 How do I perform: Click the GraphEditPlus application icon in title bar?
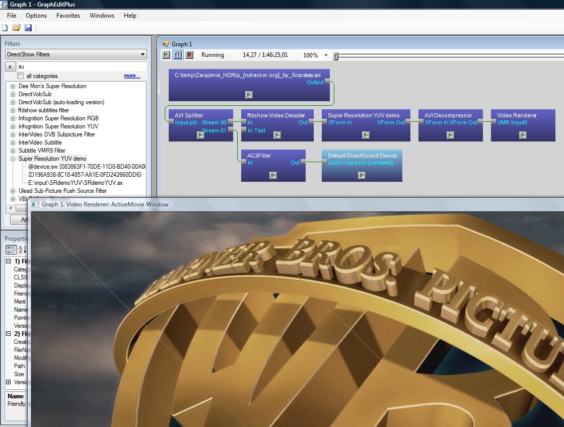click(x=4, y=5)
